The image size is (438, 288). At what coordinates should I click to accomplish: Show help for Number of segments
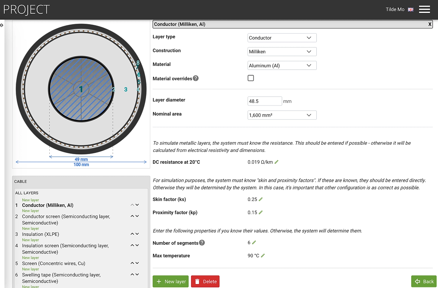[x=202, y=243]
